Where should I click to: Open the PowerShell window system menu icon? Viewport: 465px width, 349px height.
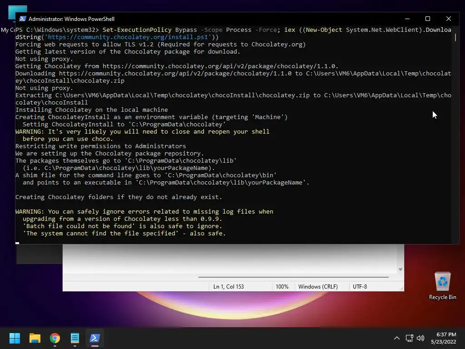(22, 19)
